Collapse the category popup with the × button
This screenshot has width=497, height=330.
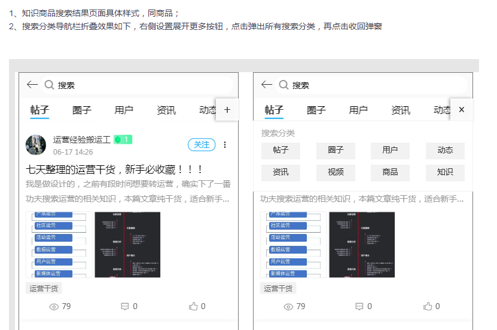pos(461,110)
